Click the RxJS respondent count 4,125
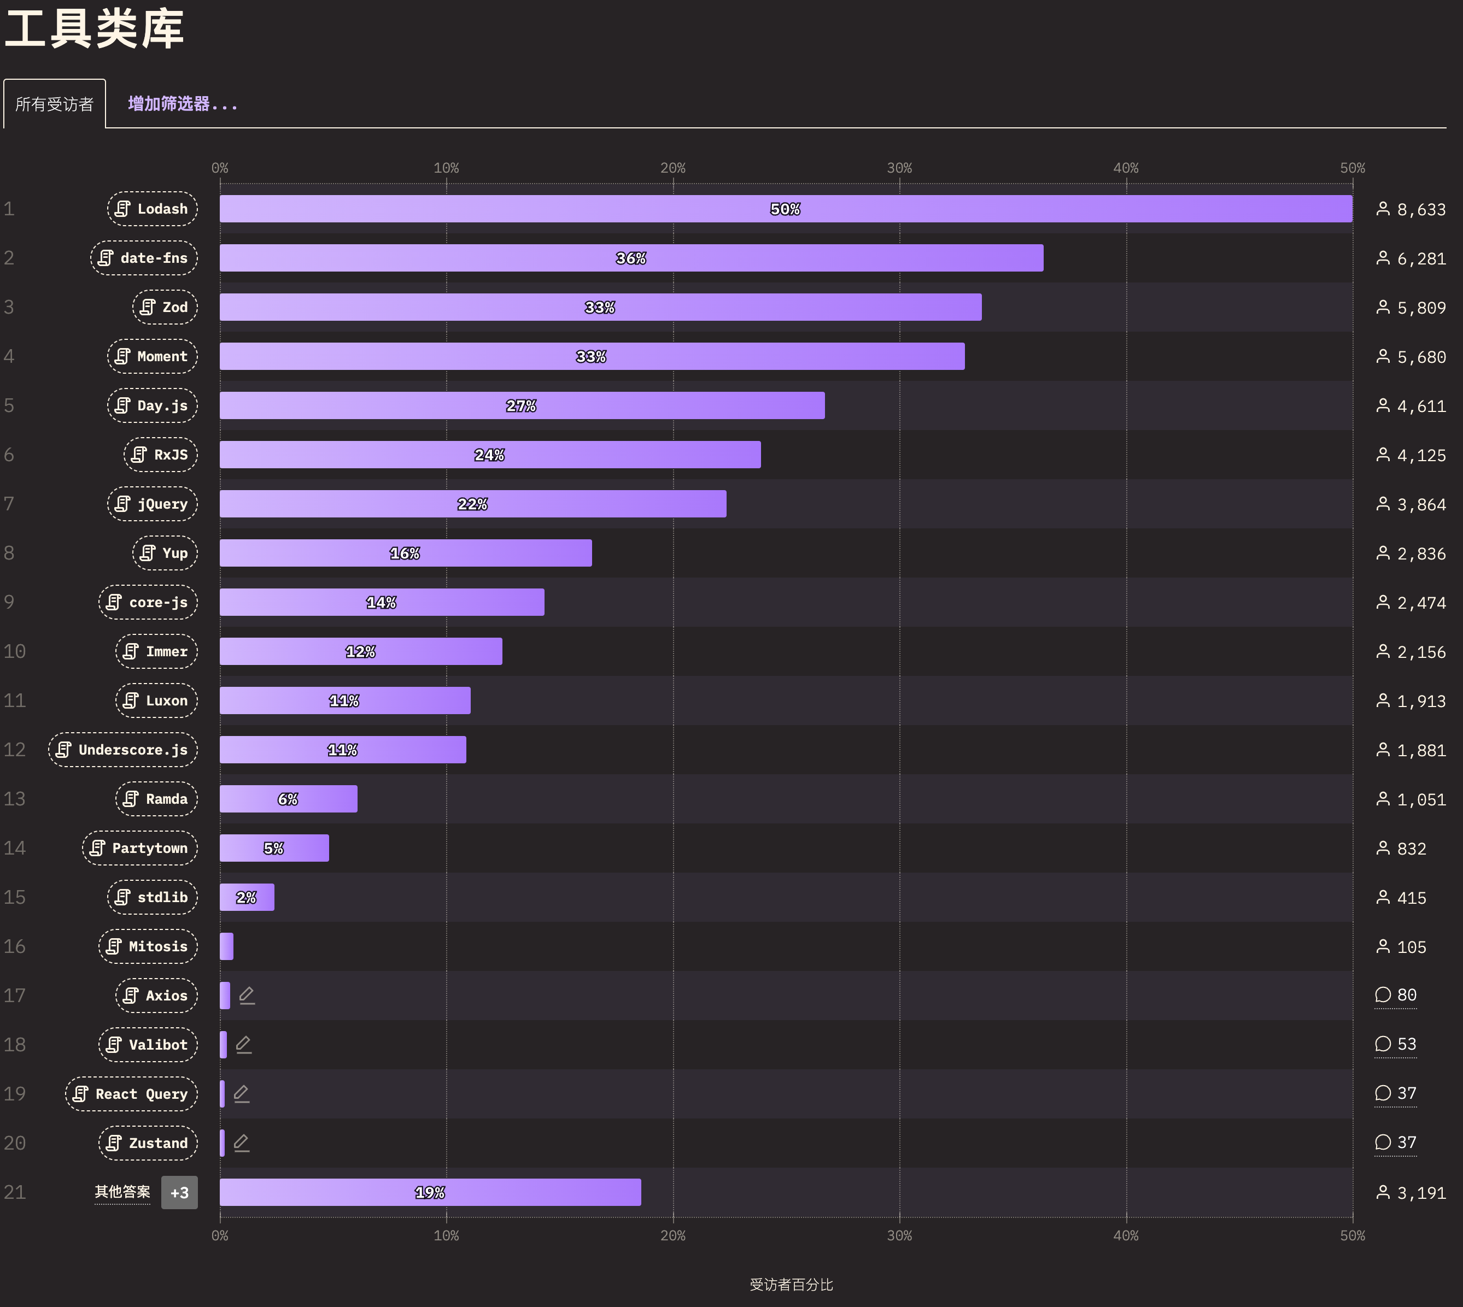Viewport: 1463px width, 1307px height. (1411, 455)
